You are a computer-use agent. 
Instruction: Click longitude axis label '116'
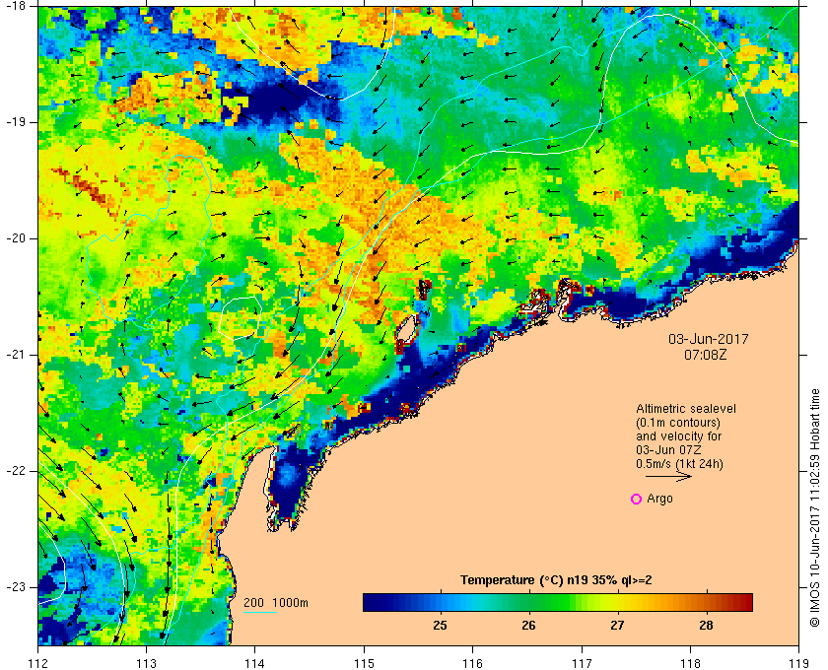coord(472,662)
